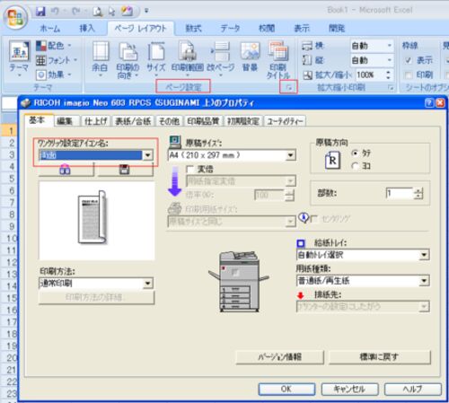This screenshot has width=449, height=403.
Task: Open the 原稿サイズ A4 dropdown
Action: click(x=290, y=155)
